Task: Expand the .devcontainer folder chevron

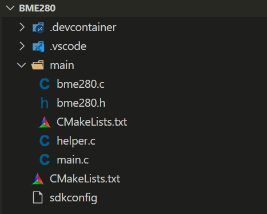Action: pyautogui.click(x=22, y=28)
